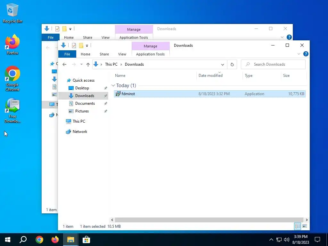
Task: Open the address bar history dropdown
Action: pyautogui.click(x=223, y=64)
